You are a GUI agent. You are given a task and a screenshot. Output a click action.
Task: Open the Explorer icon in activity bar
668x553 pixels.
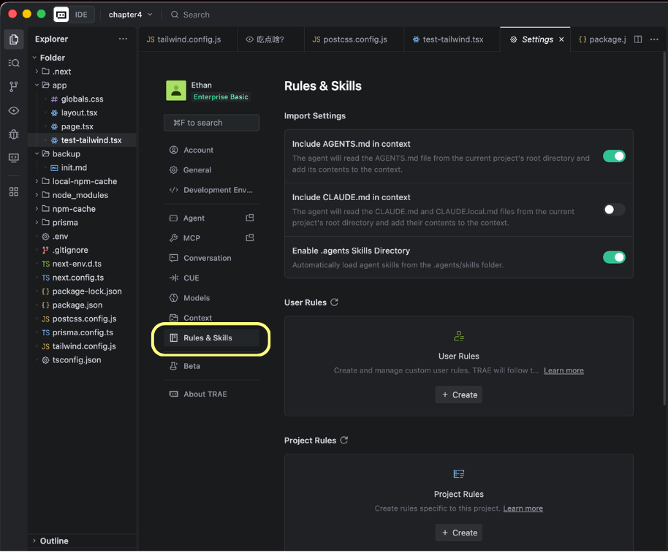coord(14,39)
